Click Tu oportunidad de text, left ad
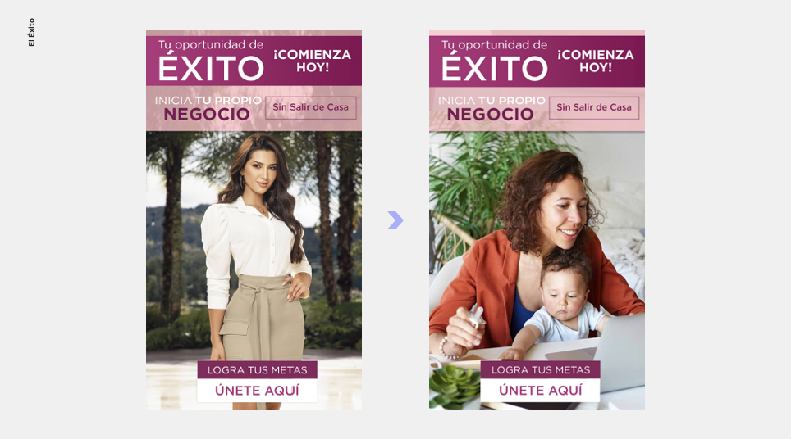The image size is (791, 439). click(x=211, y=44)
